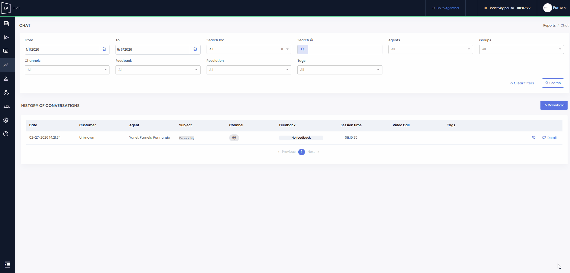Open the Channels dropdown
Screen dimensions: 570x273
coord(67,70)
